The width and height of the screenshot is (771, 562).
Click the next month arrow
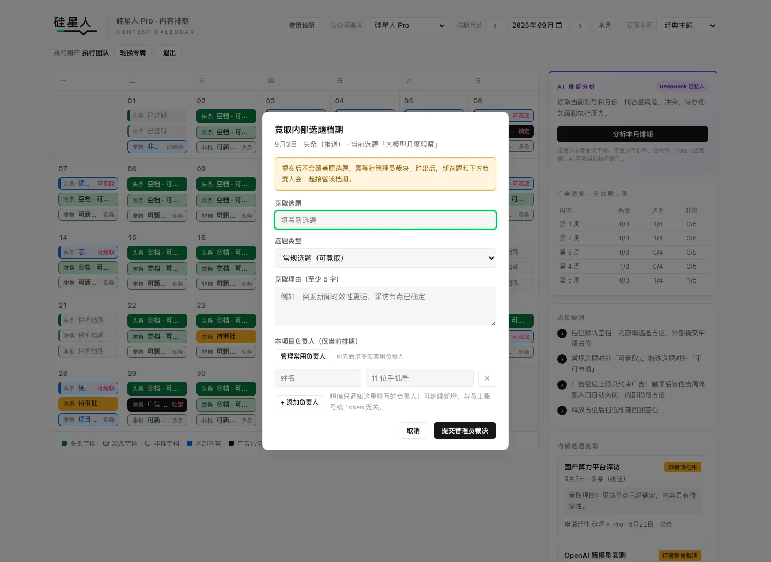(580, 26)
